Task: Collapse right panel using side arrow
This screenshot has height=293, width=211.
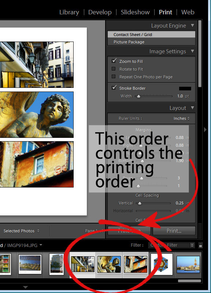Action: click(x=205, y=129)
